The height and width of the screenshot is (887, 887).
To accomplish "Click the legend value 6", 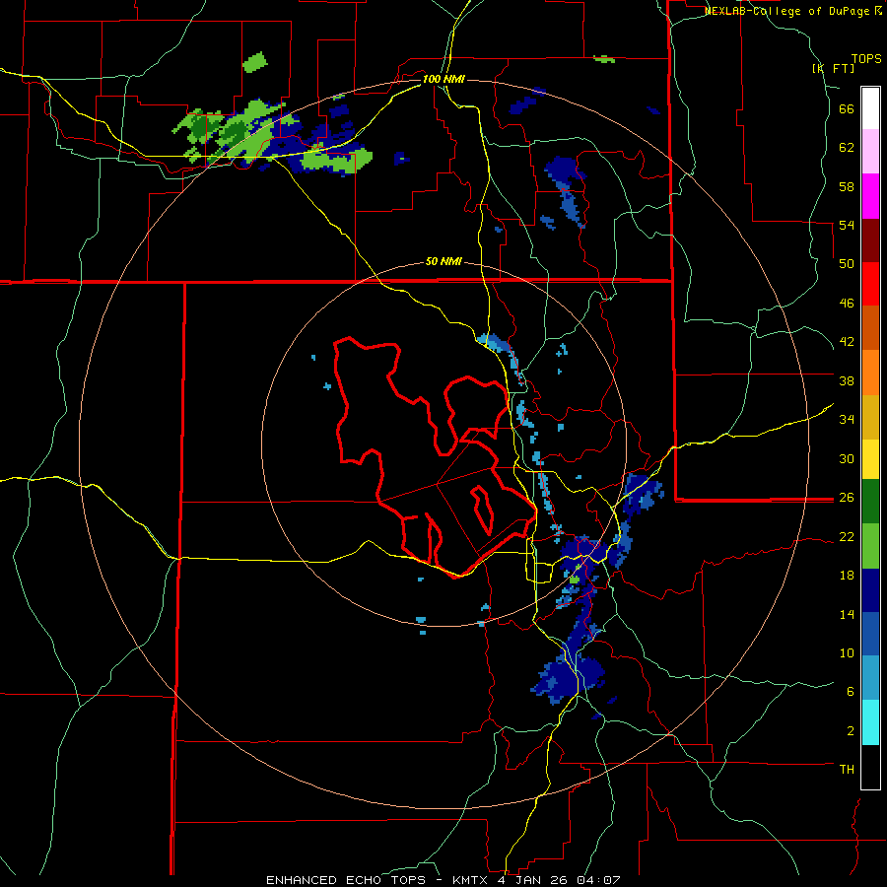I will [851, 692].
